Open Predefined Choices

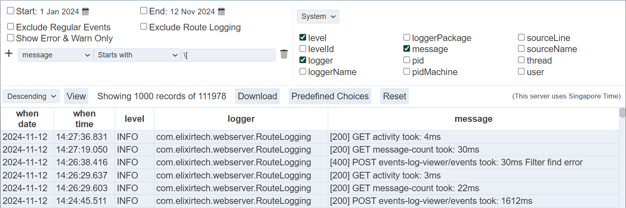click(x=330, y=96)
